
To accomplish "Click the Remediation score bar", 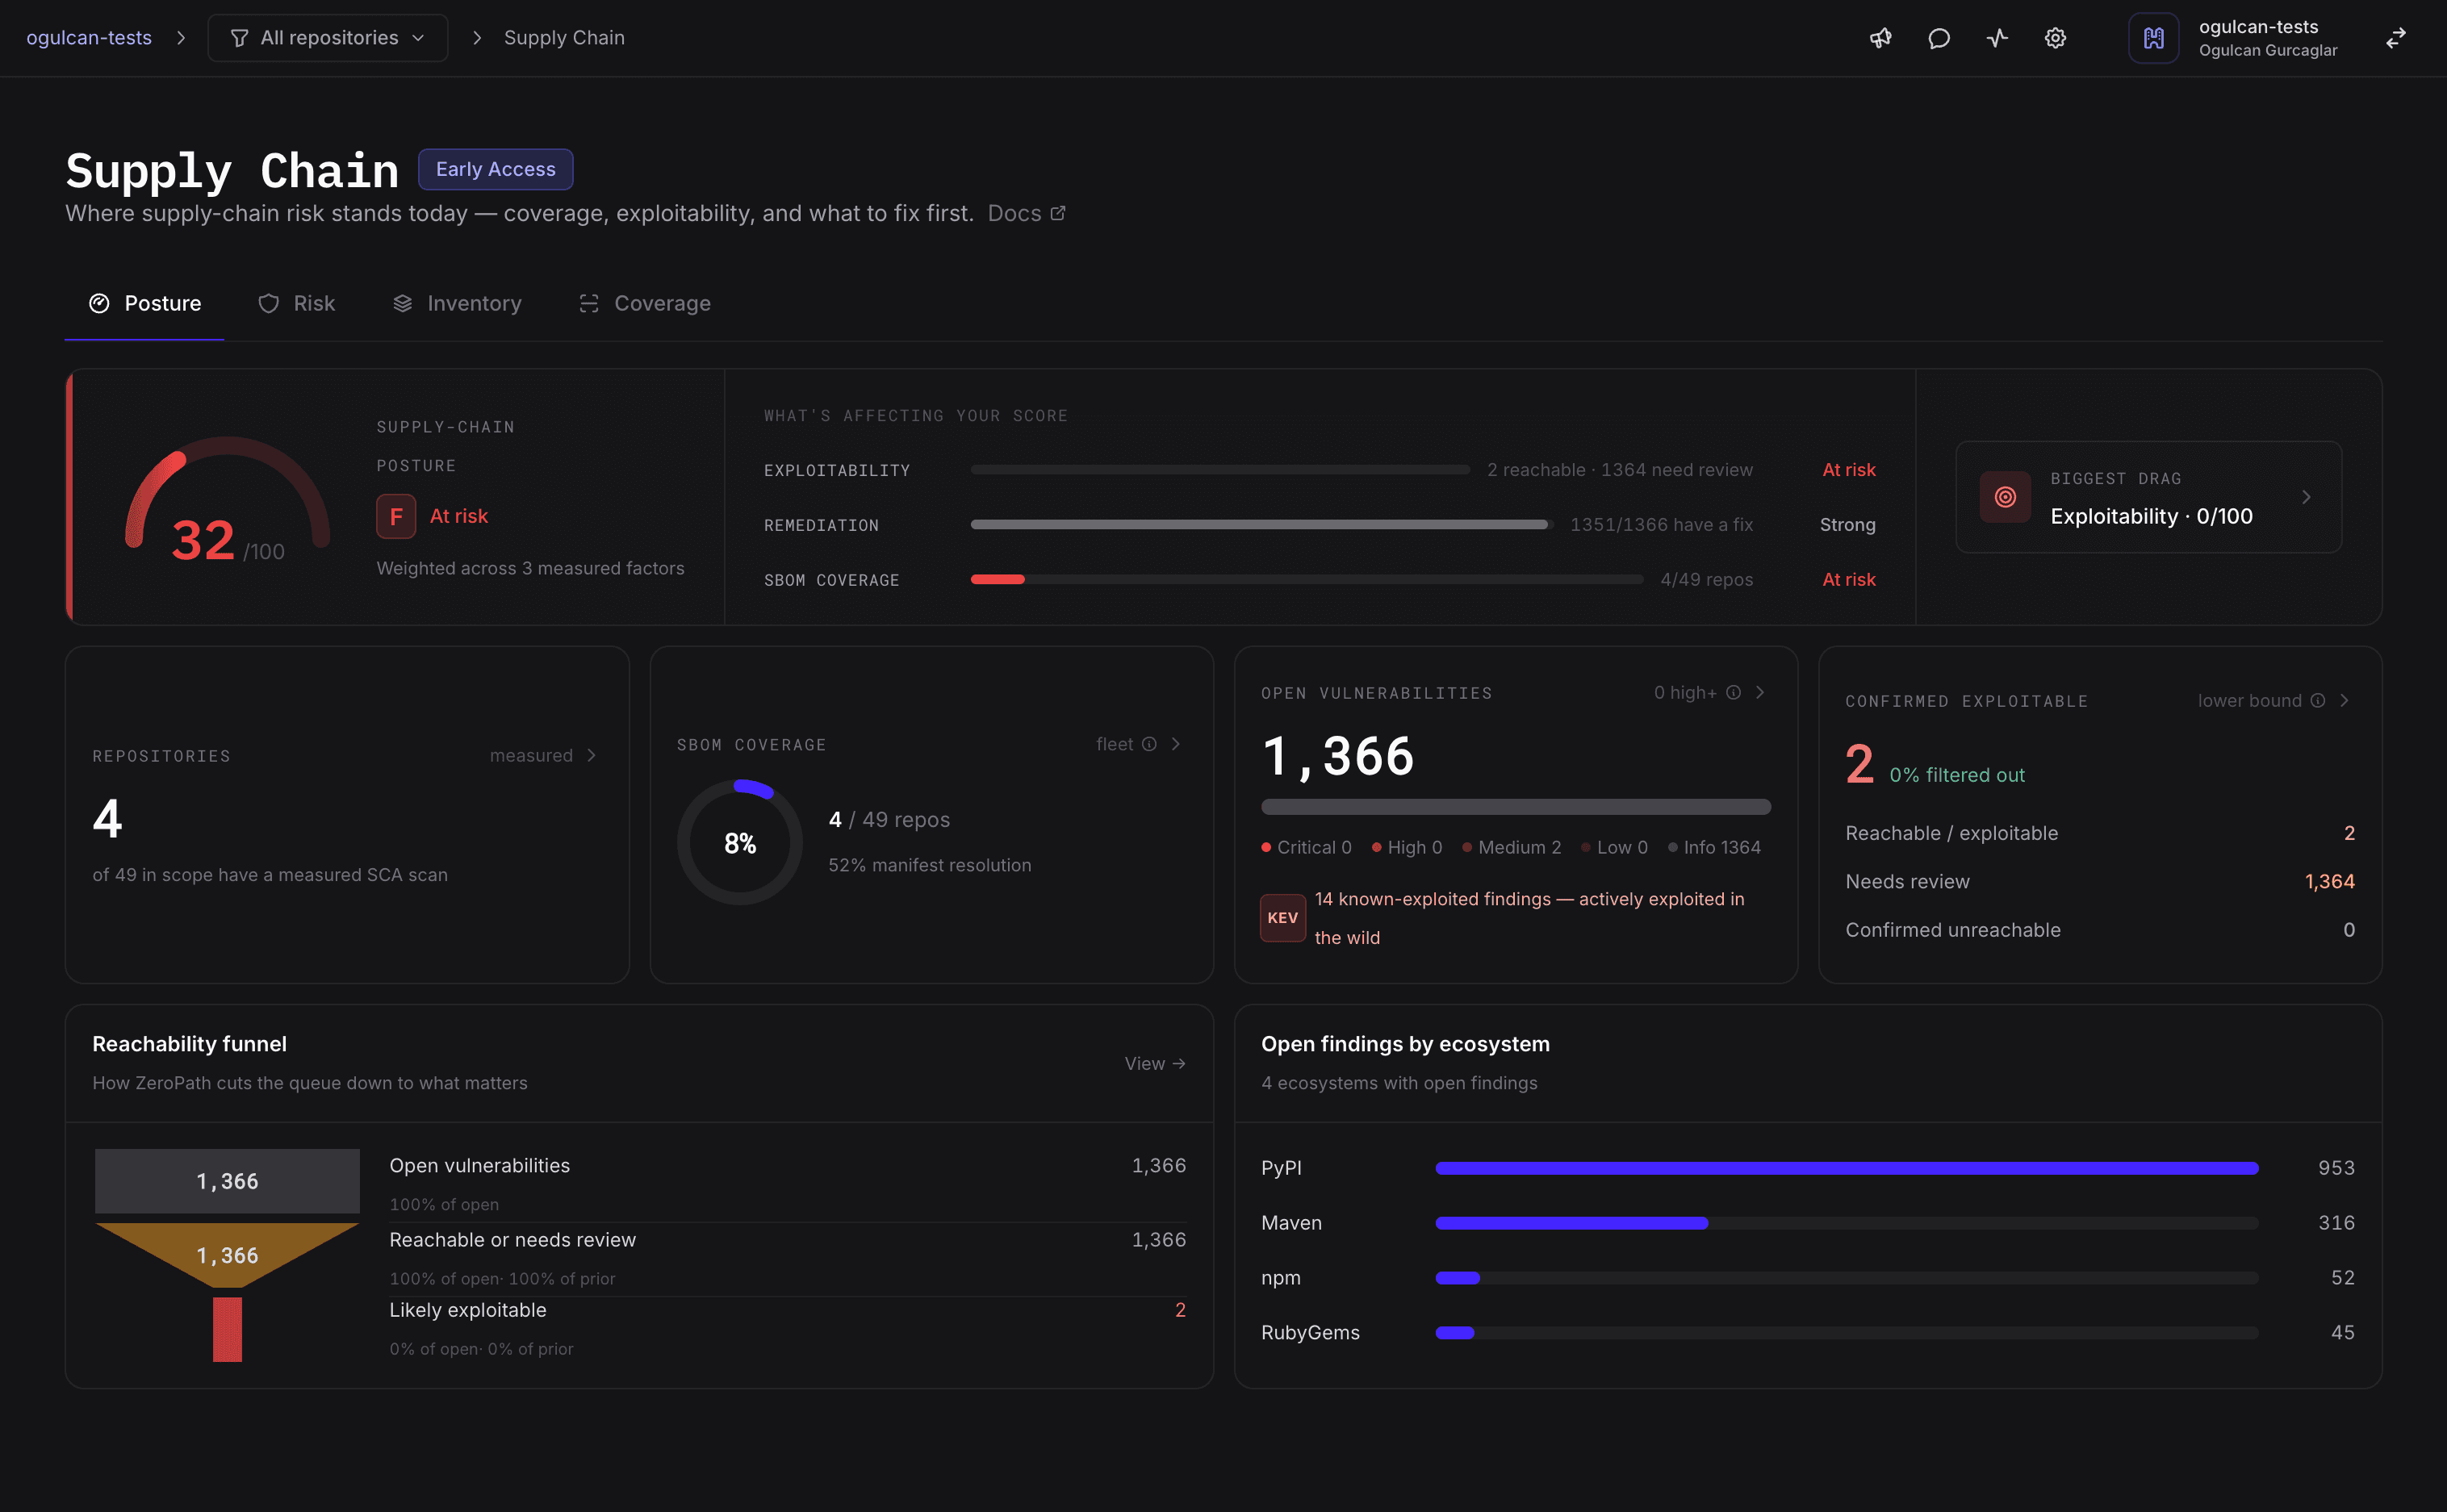I will [x=1262, y=525].
